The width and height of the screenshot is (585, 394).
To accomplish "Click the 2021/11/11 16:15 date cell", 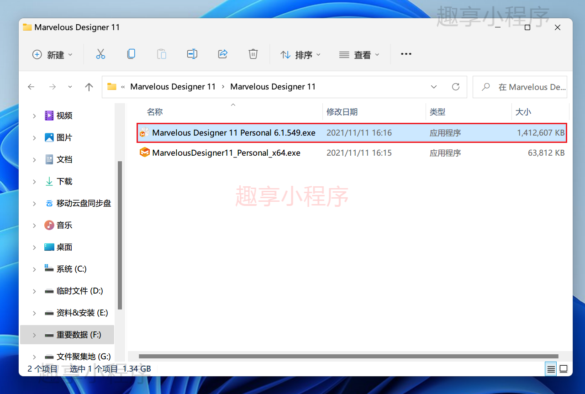I will tap(359, 153).
